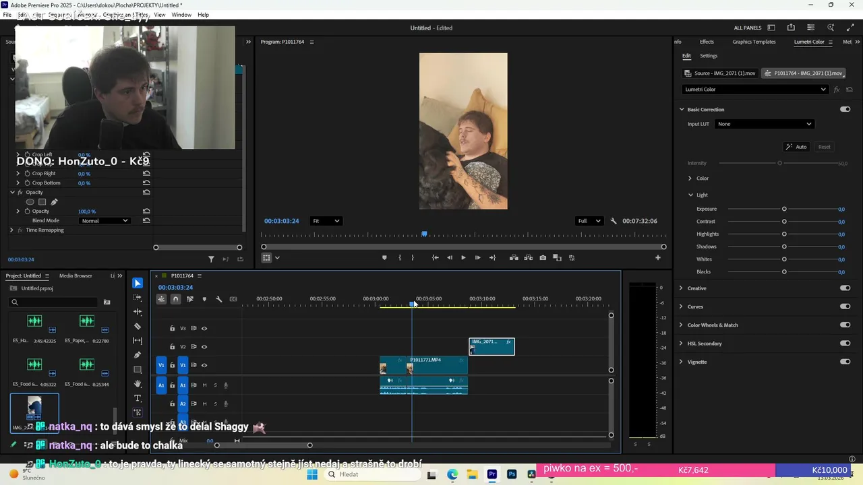The height and width of the screenshot is (485, 863).
Task: Open the Blend Mode Normal dropdown
Action: point(104,221)
